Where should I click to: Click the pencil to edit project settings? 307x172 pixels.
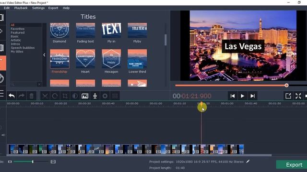pos(248,161)
